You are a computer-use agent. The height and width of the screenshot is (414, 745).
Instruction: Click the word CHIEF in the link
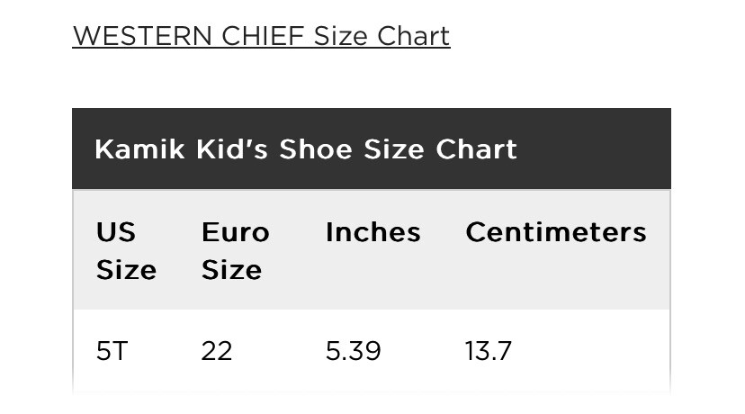(x=263, y=36)
